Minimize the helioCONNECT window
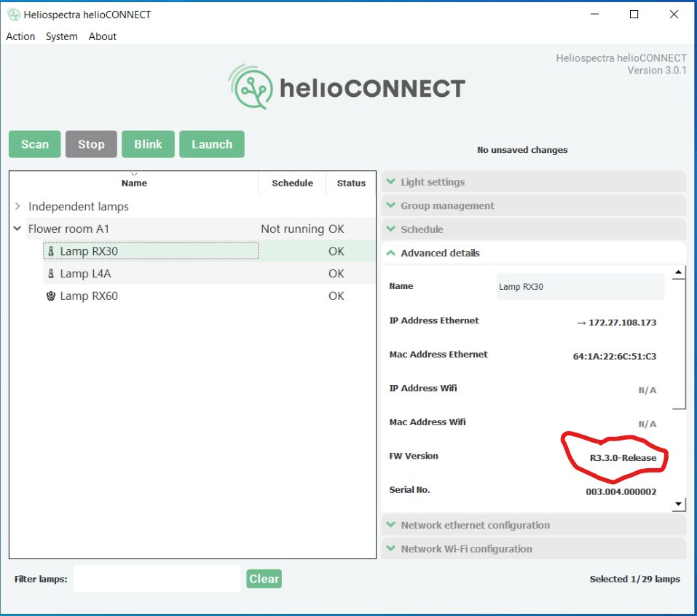 point(594,15)
